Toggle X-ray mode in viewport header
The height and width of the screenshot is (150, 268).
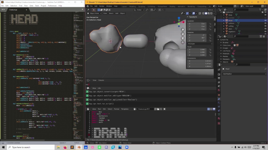tap(200, 13)
